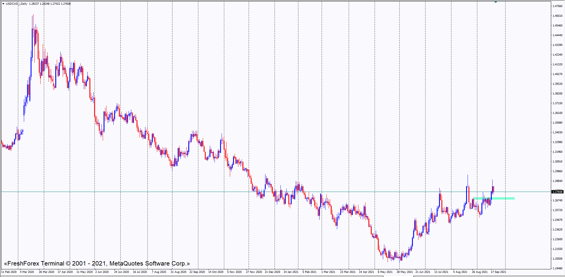Viewport: 565px width, 277px height.
Task: Click the 24 Jun 2020 date label
Action: click(x=122, y=272)
